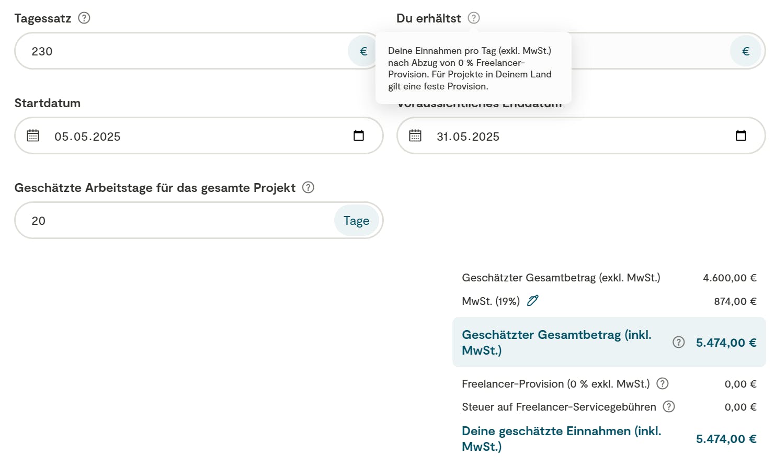
Task: Click the help icon next to Tagessatz
Action: [84, 18]
